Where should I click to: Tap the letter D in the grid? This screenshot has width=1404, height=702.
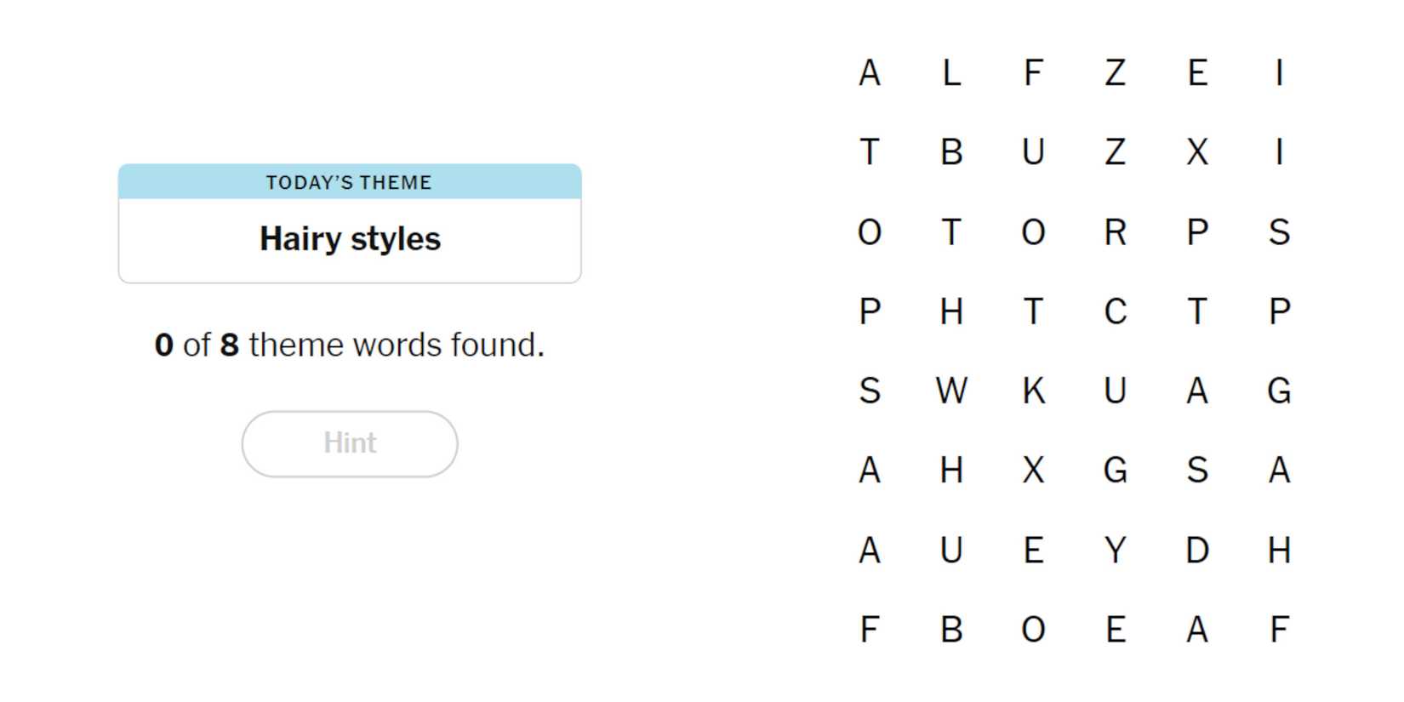(1196, 551)
